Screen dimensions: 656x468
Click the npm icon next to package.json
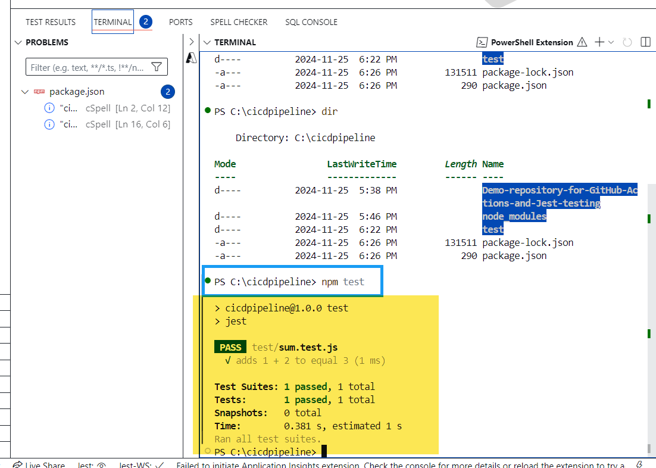click(39, 92)
